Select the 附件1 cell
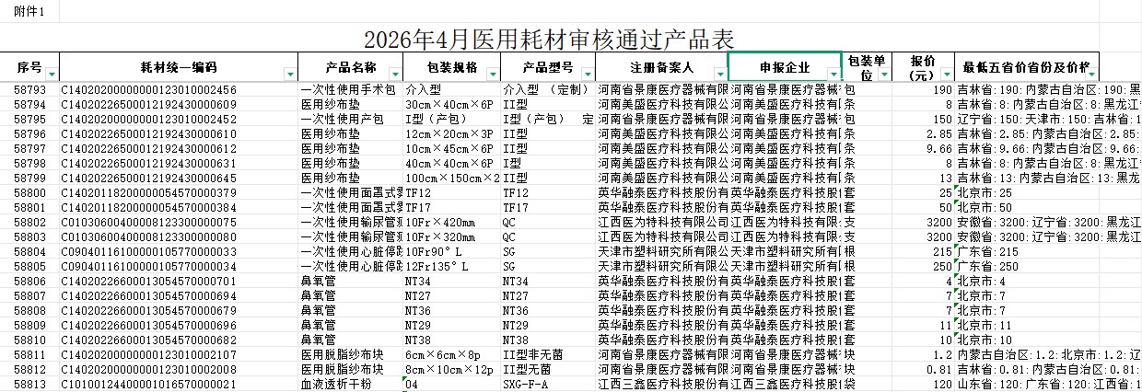 (x=29, y=10)
